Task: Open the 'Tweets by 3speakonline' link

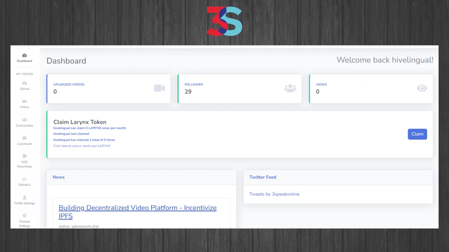Action: tap(274, 194)
